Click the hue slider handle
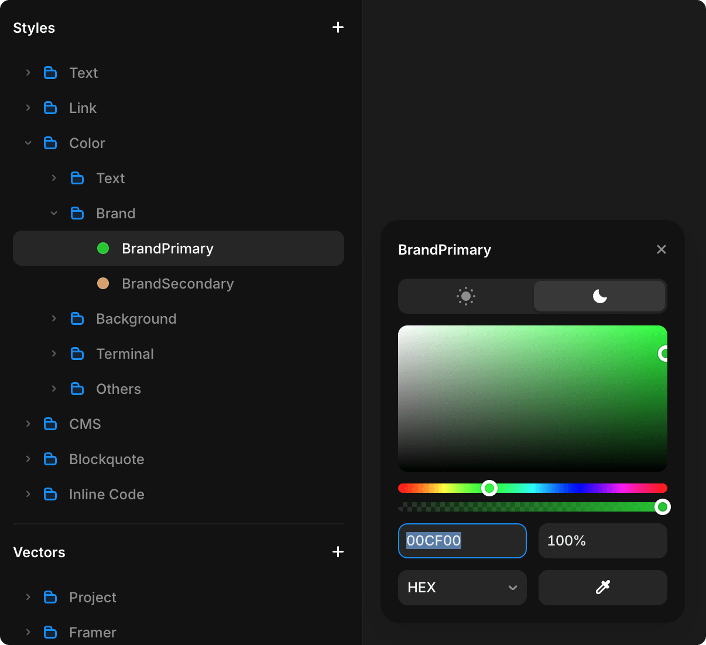The image size is (706, 645). [489, 488]
